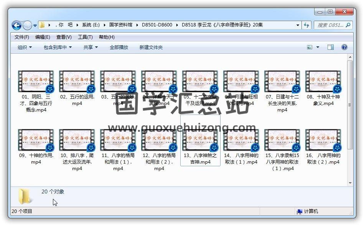This screenshot has height=226, width=364.
Task: Open the Help question mark icon
Action: (344, 47)
